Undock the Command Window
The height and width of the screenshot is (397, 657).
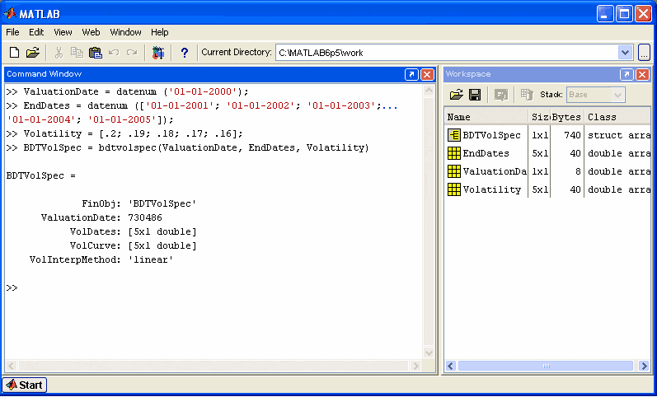[x=411, y=74]
